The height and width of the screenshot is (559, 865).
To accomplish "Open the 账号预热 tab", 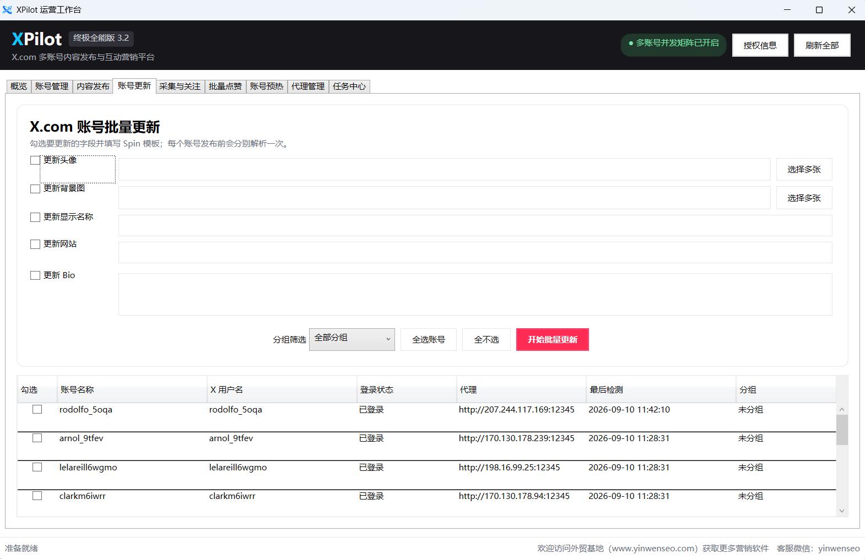I will click(267, 86).
